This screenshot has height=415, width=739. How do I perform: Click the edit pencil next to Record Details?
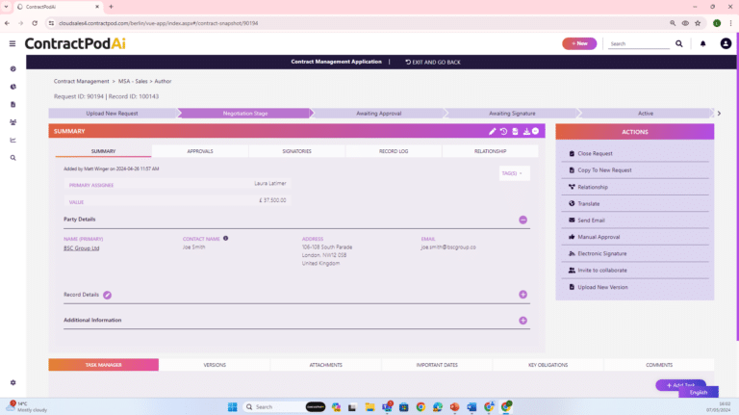(108, 296)
